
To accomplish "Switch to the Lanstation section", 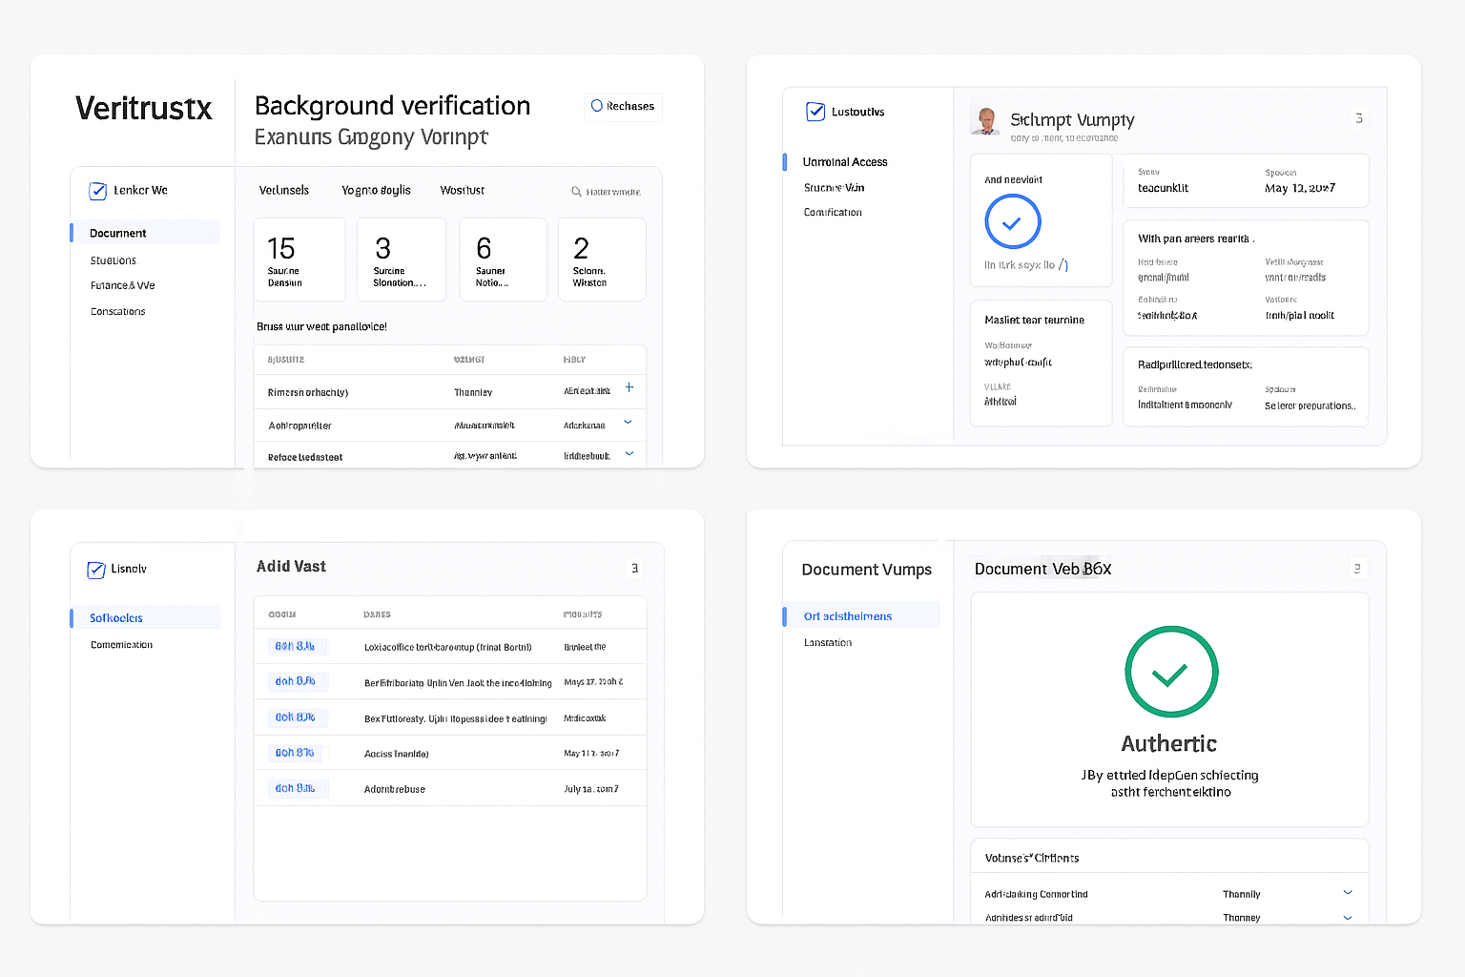I will click(827, 642).
